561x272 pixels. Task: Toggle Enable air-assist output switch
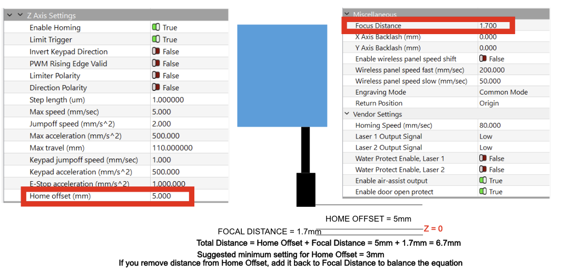point(483,181)
